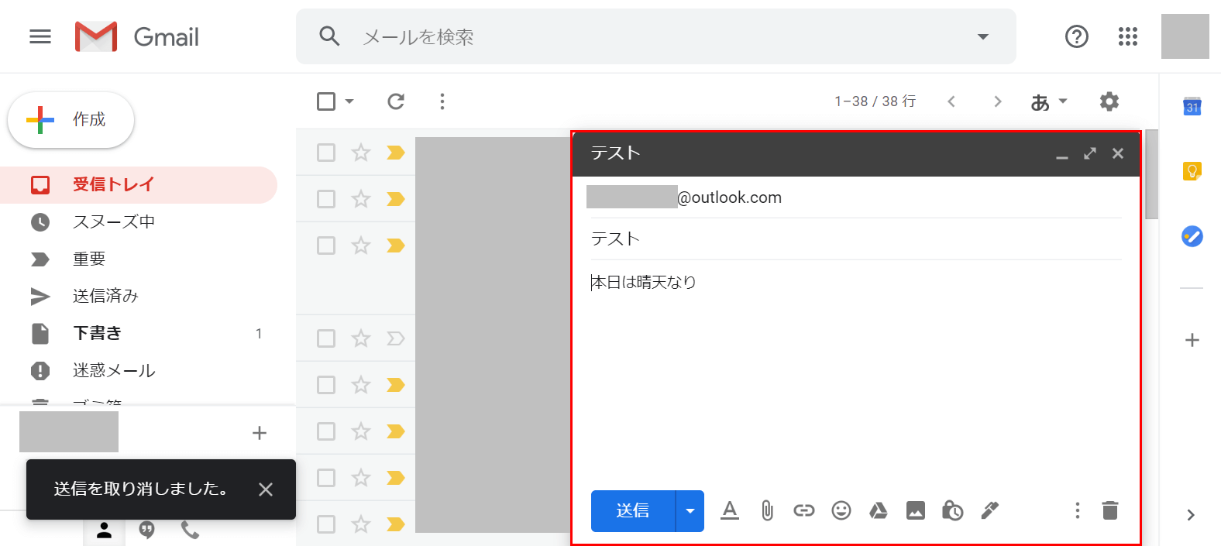Viewport: 1221px width, 546px height.
Task: Insert files using Google Drive
Action: 879,510
